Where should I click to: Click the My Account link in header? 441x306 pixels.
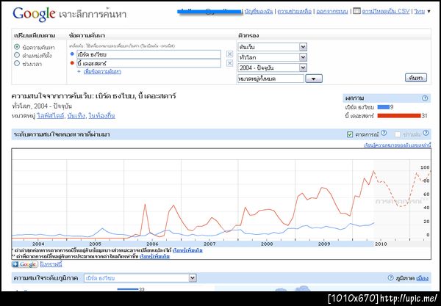[259, 11]
